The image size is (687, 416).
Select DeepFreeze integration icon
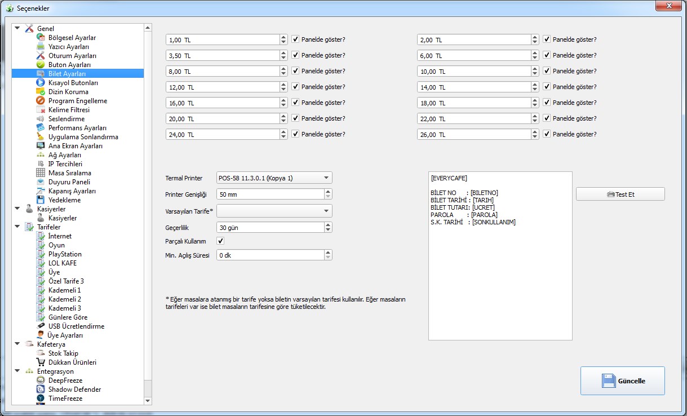[x=41, y=380]
